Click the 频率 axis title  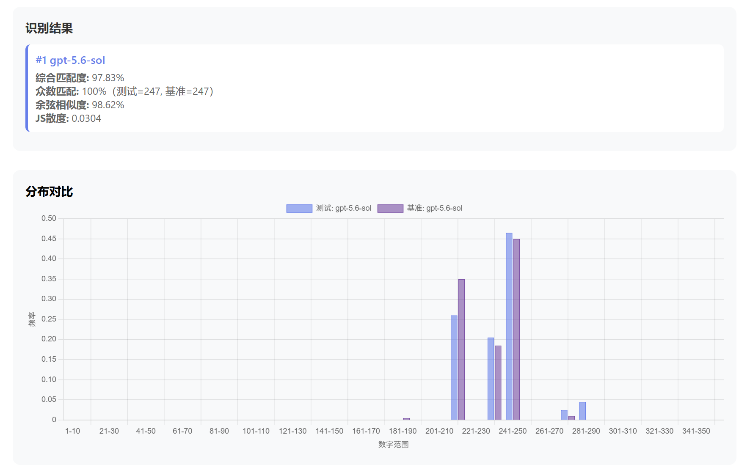(x=32, y=319)
